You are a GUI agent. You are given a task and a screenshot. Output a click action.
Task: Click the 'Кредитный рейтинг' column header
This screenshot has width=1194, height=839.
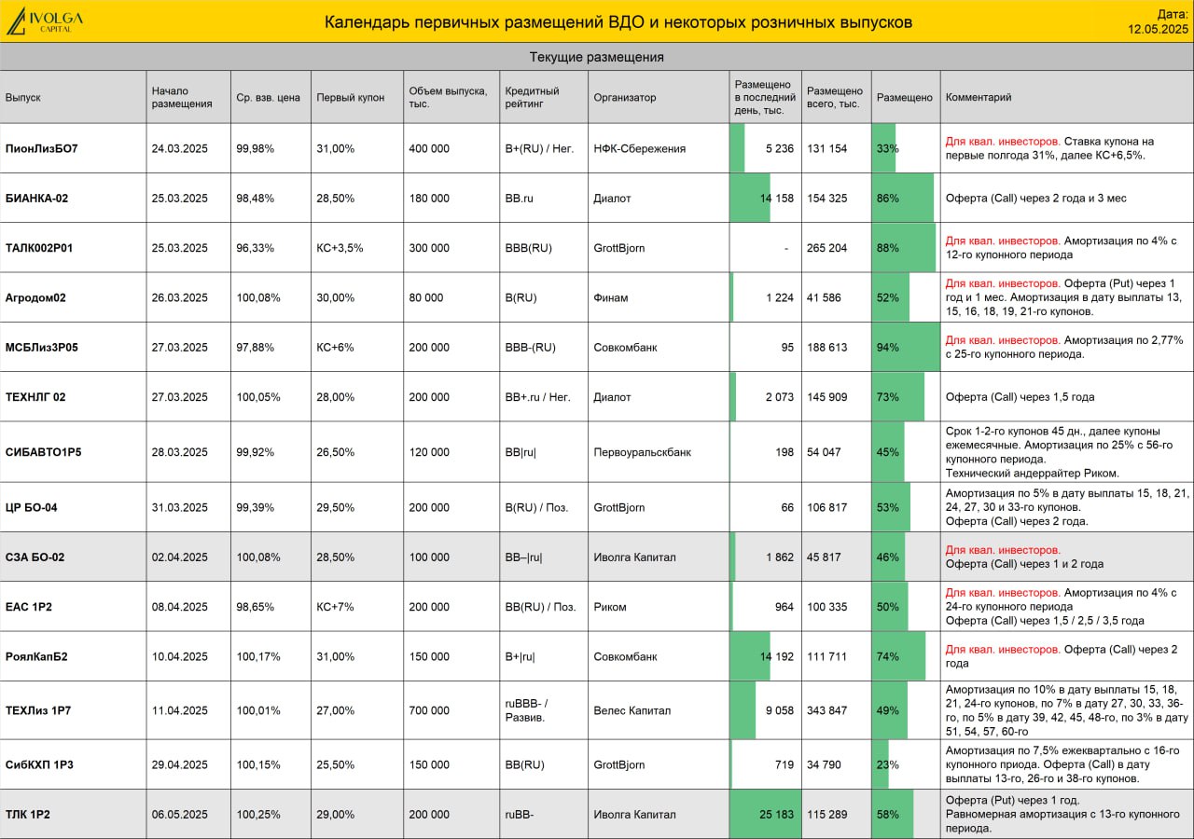[533, 97]
